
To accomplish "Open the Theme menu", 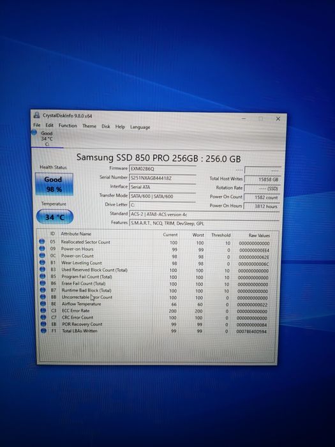I will pyautogui.click(x=89, y=126).
